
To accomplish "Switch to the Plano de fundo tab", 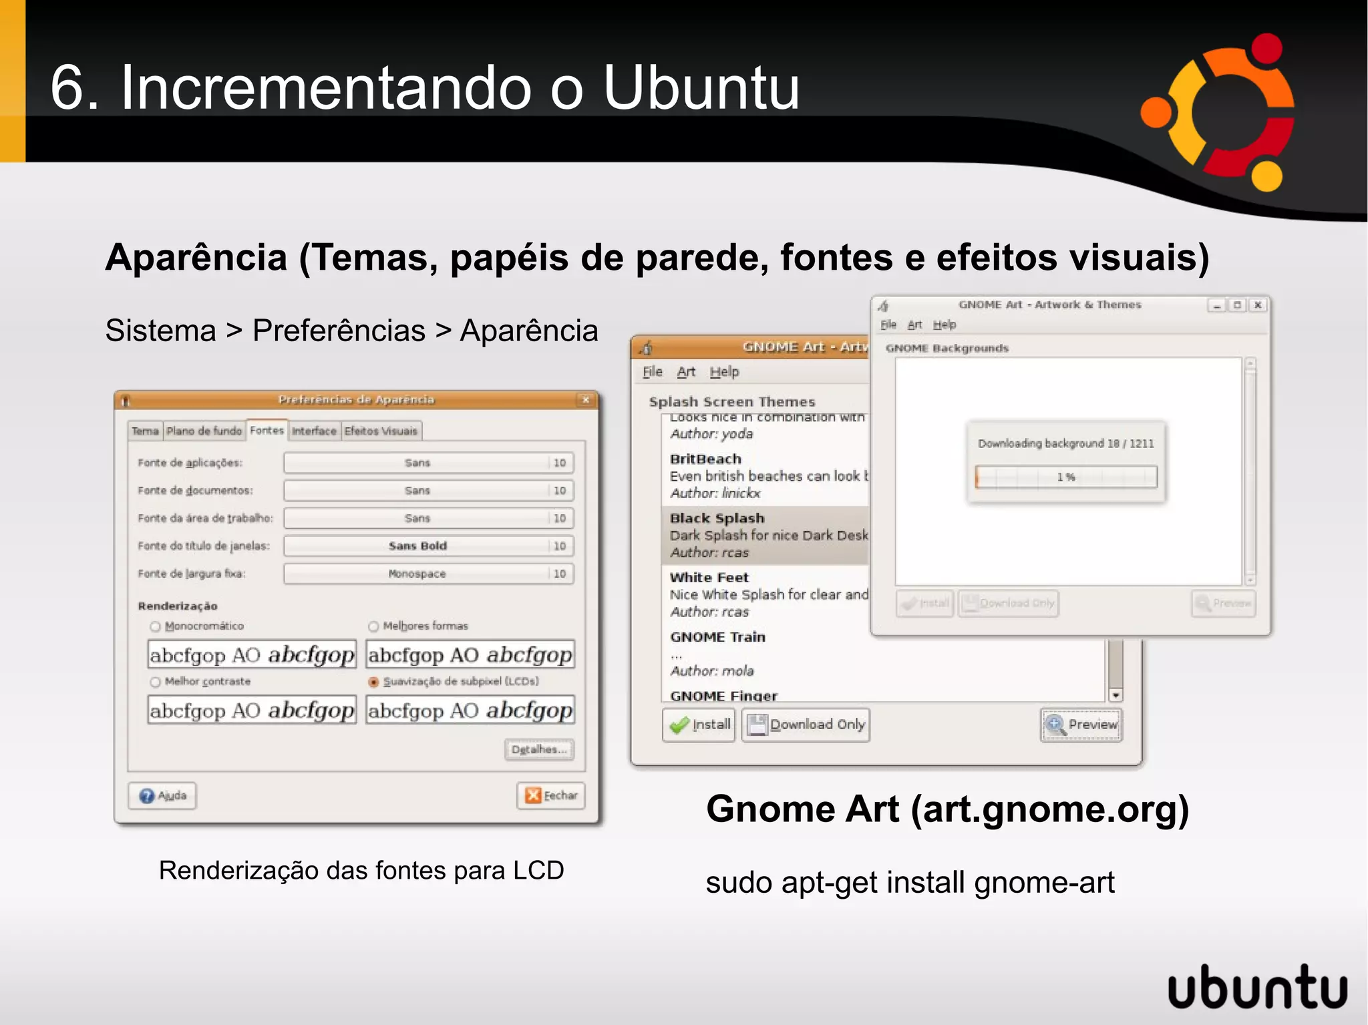I will coord(204,431).
